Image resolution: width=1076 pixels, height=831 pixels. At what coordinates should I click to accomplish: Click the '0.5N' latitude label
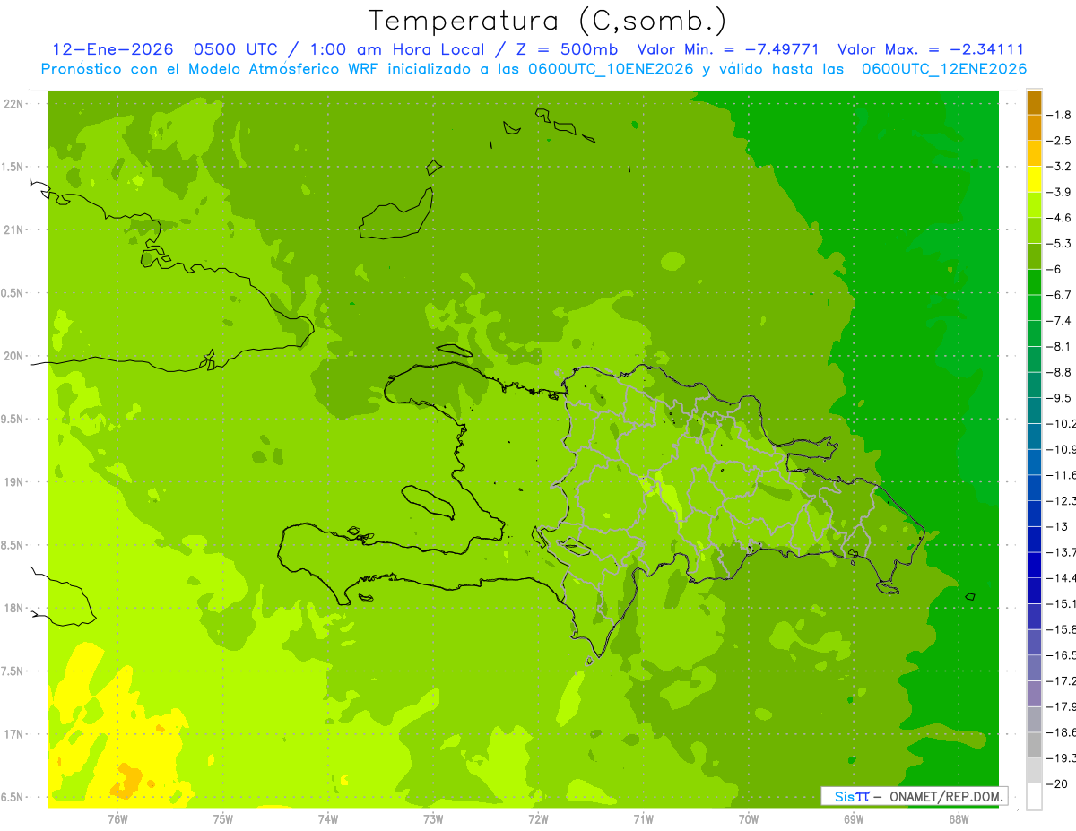click(13, 293)
